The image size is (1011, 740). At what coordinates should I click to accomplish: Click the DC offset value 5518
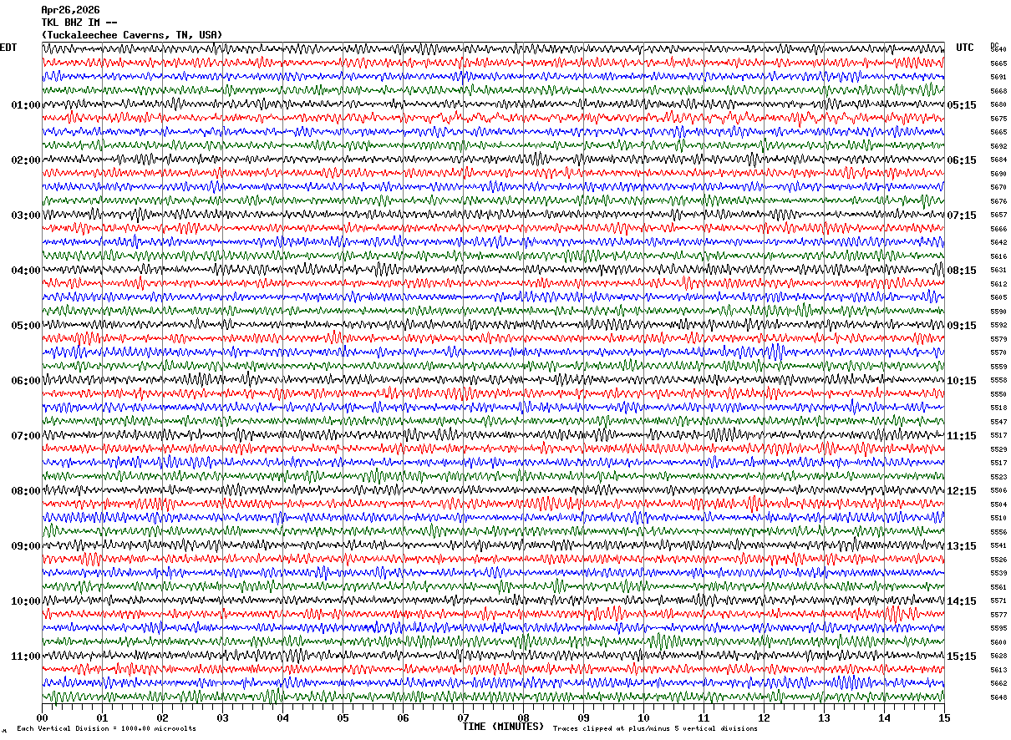coord(998,408)
